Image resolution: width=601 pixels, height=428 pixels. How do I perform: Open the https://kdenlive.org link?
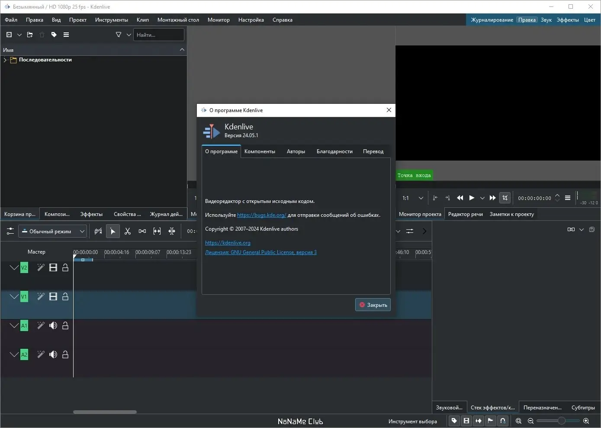[x=228, y=243]
